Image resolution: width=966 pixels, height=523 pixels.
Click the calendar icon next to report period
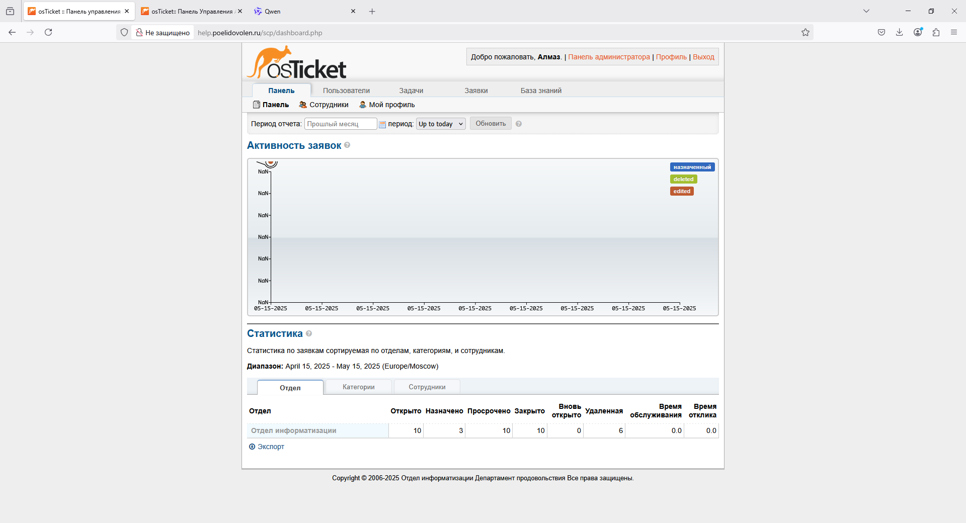(x=382, y=124)
